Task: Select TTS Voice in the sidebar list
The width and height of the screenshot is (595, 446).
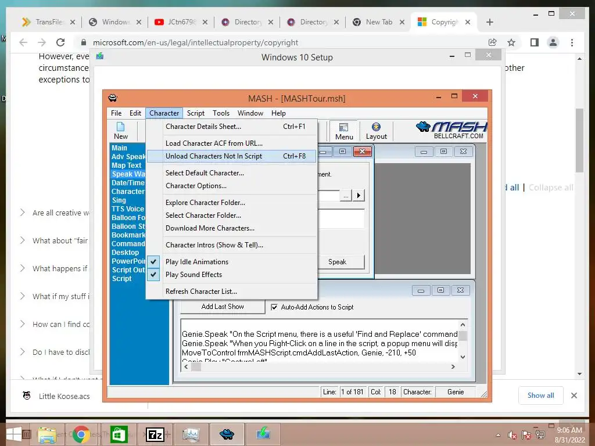Action: [x=127, y=209]
